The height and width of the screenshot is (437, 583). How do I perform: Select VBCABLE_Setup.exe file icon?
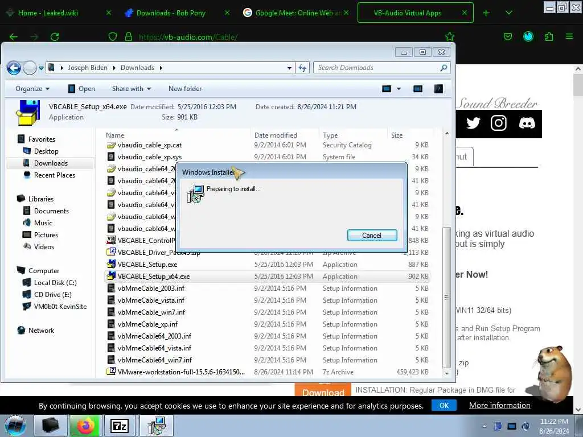coord(111,264)
